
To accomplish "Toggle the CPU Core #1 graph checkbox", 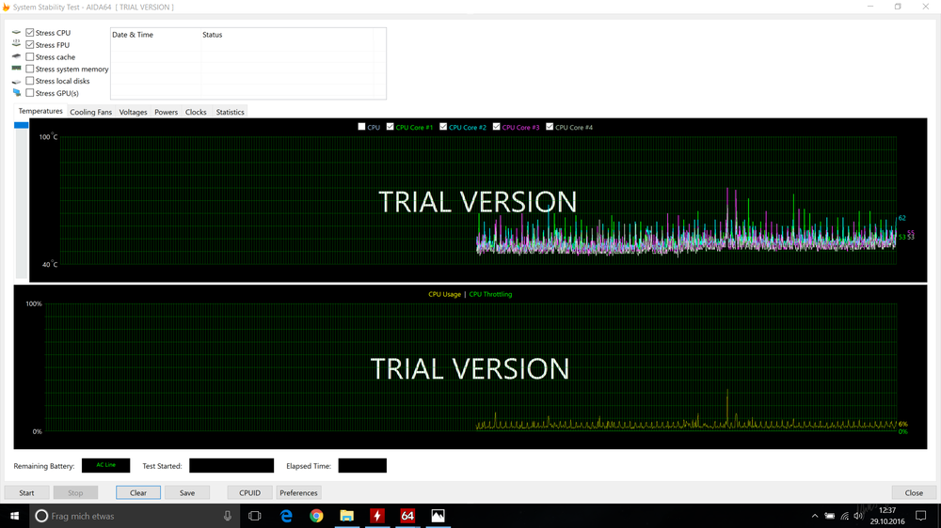I will click(x=391, y=127).
